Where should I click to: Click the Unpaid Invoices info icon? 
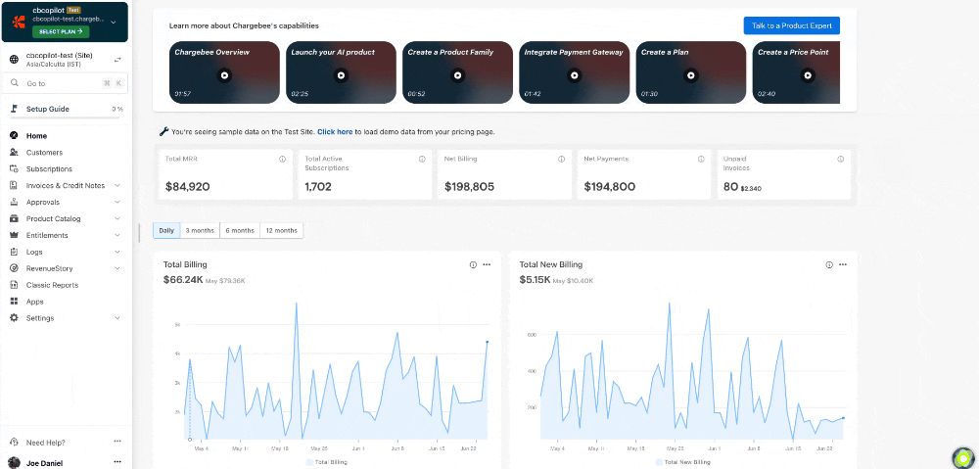840,160
